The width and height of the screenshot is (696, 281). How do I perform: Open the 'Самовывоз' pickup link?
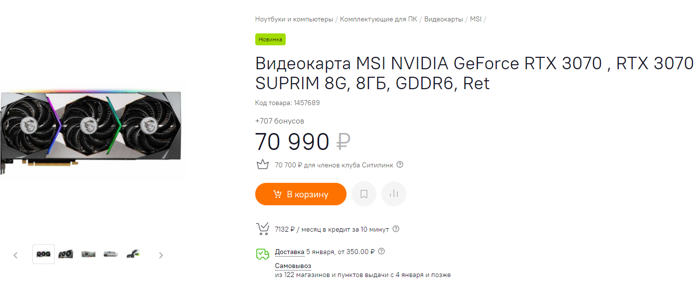point(293,266)
